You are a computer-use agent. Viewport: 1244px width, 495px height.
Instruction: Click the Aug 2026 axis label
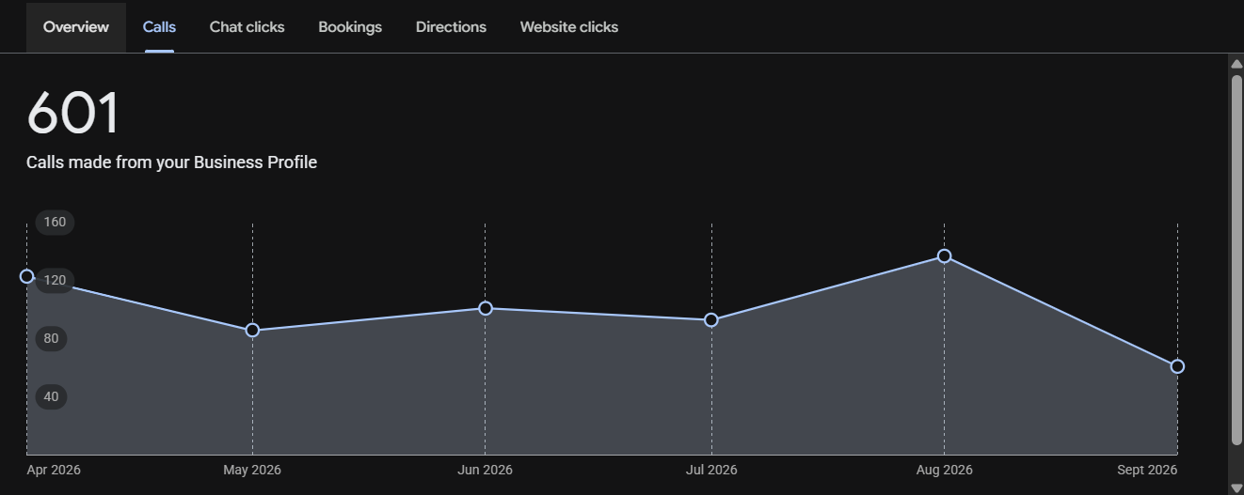(944, 470)
